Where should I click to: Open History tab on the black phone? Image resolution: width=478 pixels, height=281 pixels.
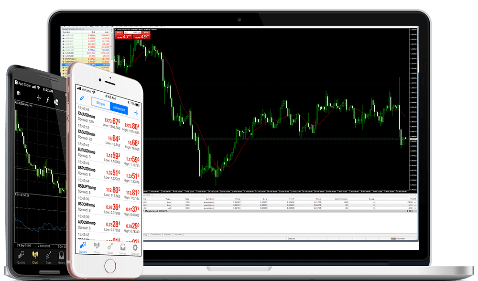click(61, 257)
